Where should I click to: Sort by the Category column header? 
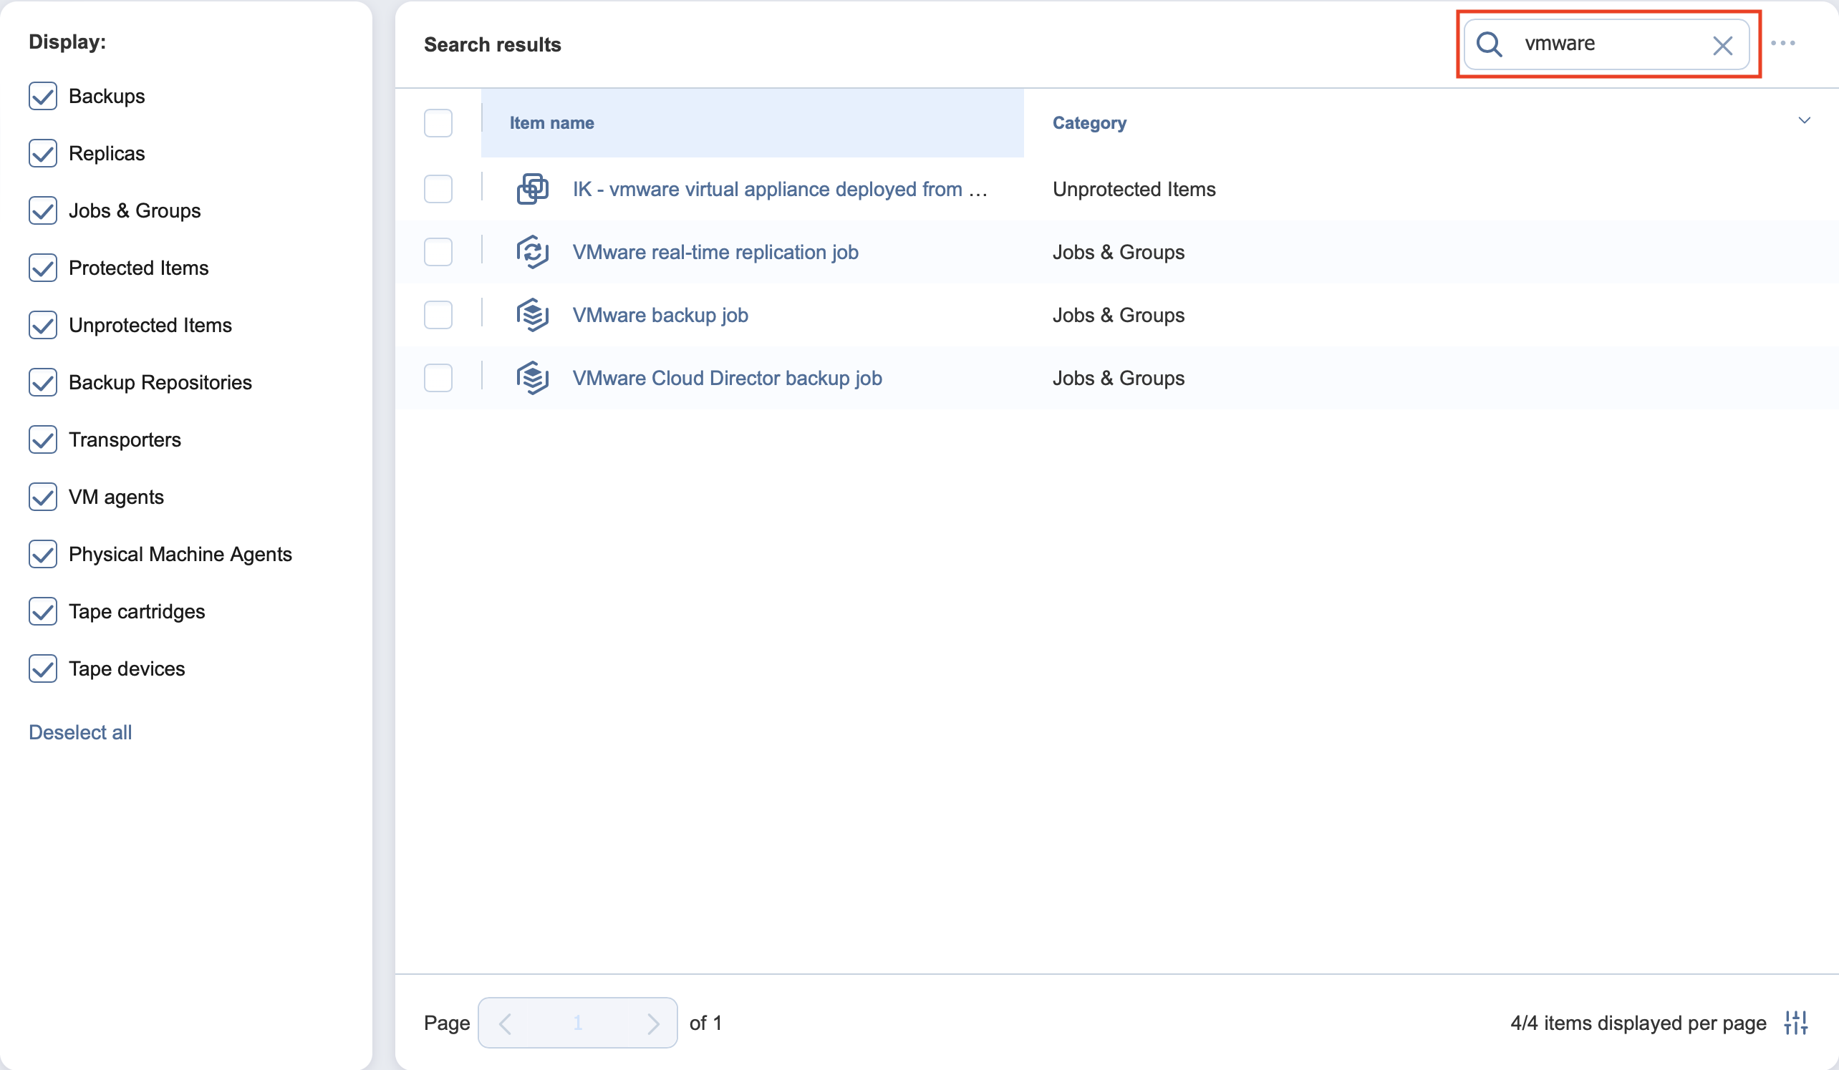coord(1089,122)
